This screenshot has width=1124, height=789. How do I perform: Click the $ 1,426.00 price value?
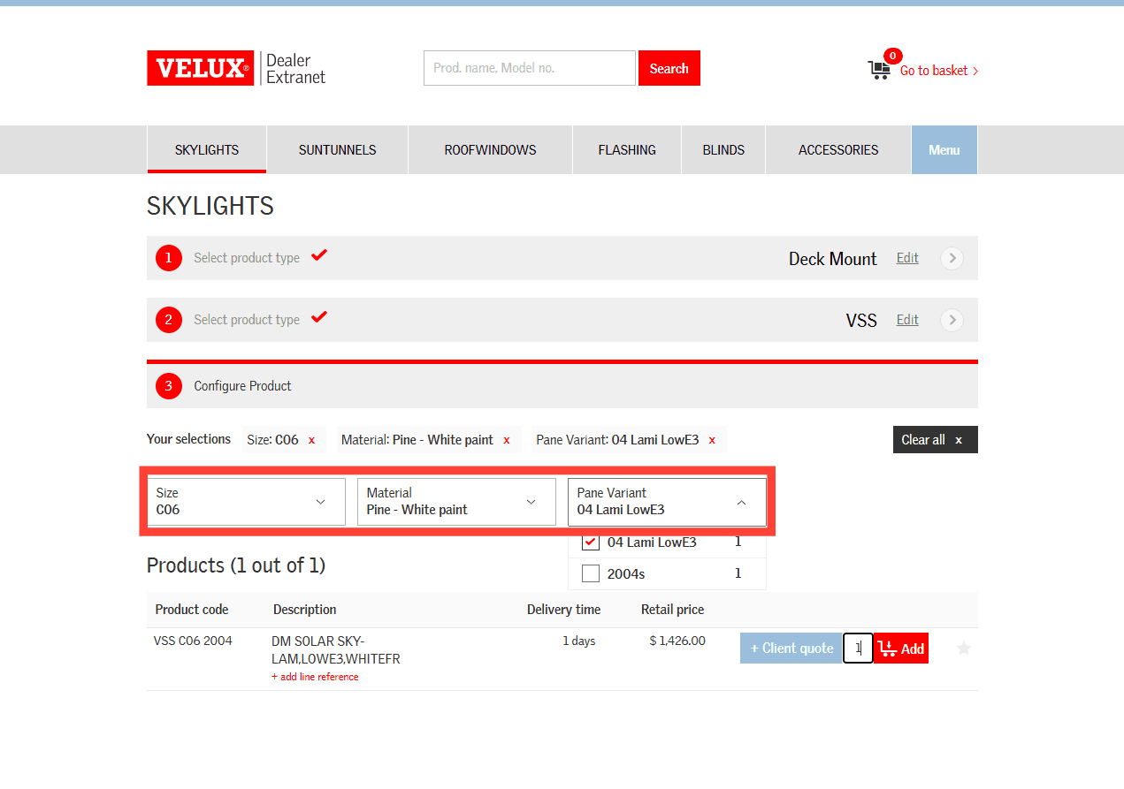677,641
